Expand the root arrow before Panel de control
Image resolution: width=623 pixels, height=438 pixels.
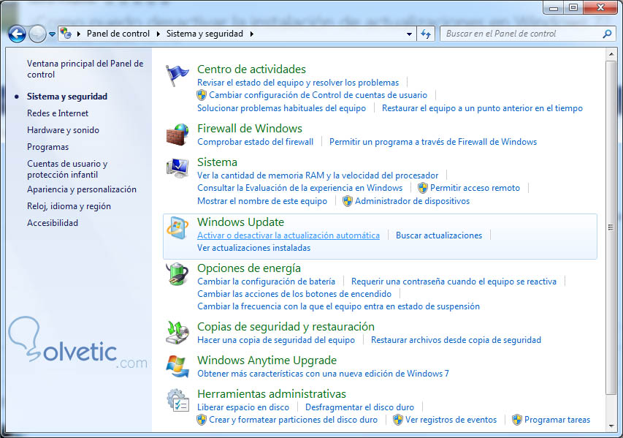click(79, 34)
